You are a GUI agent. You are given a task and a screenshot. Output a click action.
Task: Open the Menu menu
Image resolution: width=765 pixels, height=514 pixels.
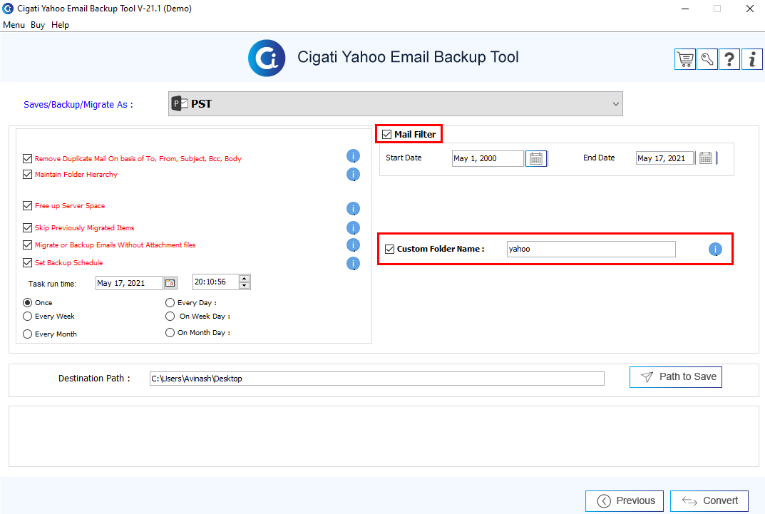click(14, 25)
